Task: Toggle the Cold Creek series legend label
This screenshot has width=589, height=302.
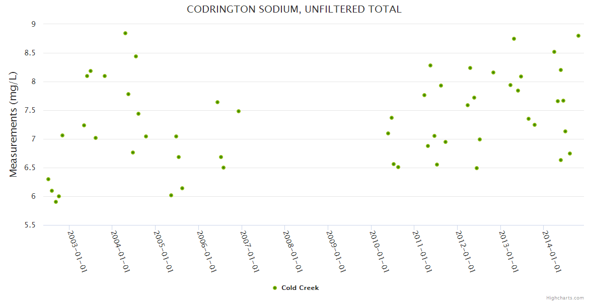Action: pos(300,288)
